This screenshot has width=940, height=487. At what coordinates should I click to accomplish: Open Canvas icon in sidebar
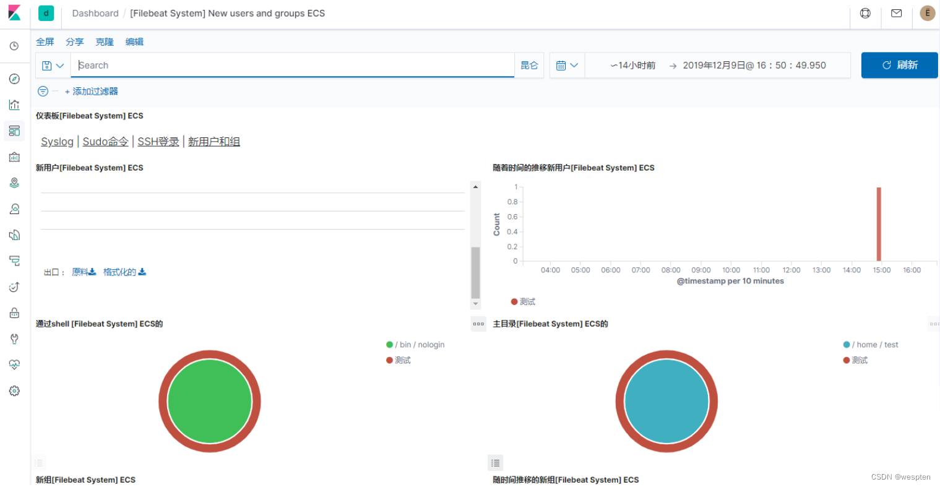pyautogui.click(x=14, y=157)
